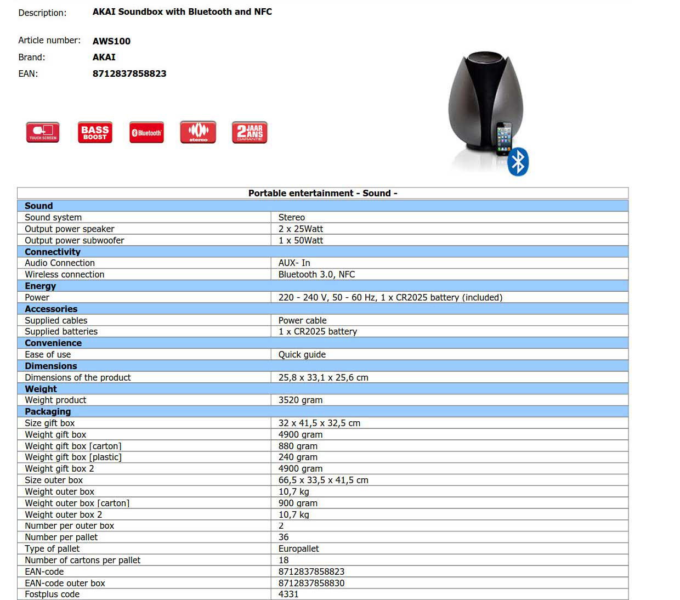Viewport: 680px width, 600px height.
Task: Click the 880 gram carton weight value
Action: tap(298, 446)
